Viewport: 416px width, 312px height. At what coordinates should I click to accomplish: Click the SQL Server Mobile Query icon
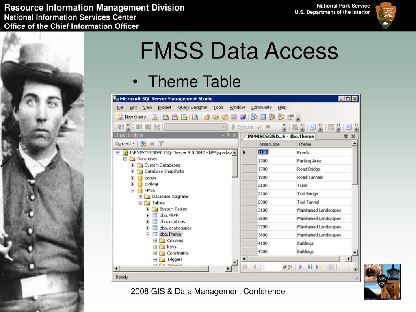[x=195, y=117]
